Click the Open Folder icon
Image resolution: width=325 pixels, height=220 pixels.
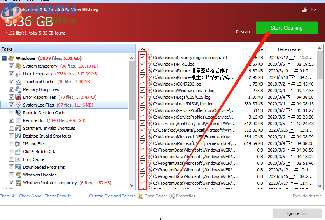coord(140,196)
